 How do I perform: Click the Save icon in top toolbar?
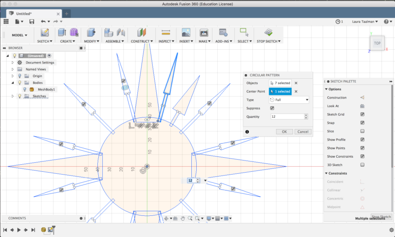click(x=32, y=22)
